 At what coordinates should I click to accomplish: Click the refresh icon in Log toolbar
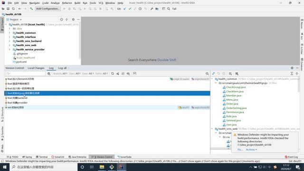[113, 74]
